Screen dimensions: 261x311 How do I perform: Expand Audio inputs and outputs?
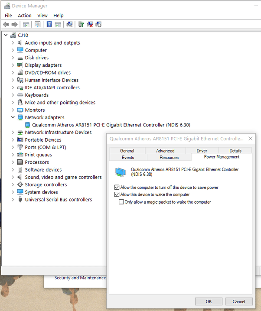coord(13,42)
